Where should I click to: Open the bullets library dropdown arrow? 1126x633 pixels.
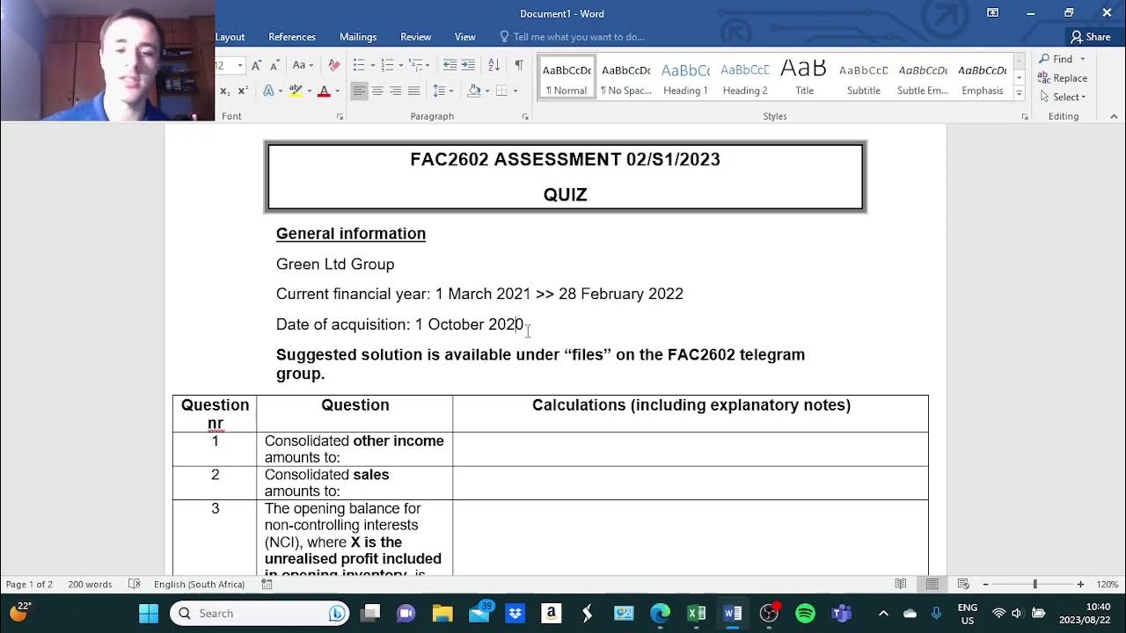click(373, 65)
